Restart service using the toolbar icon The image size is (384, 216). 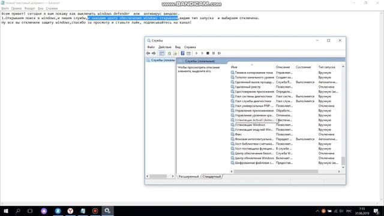[x=220, y=53]
